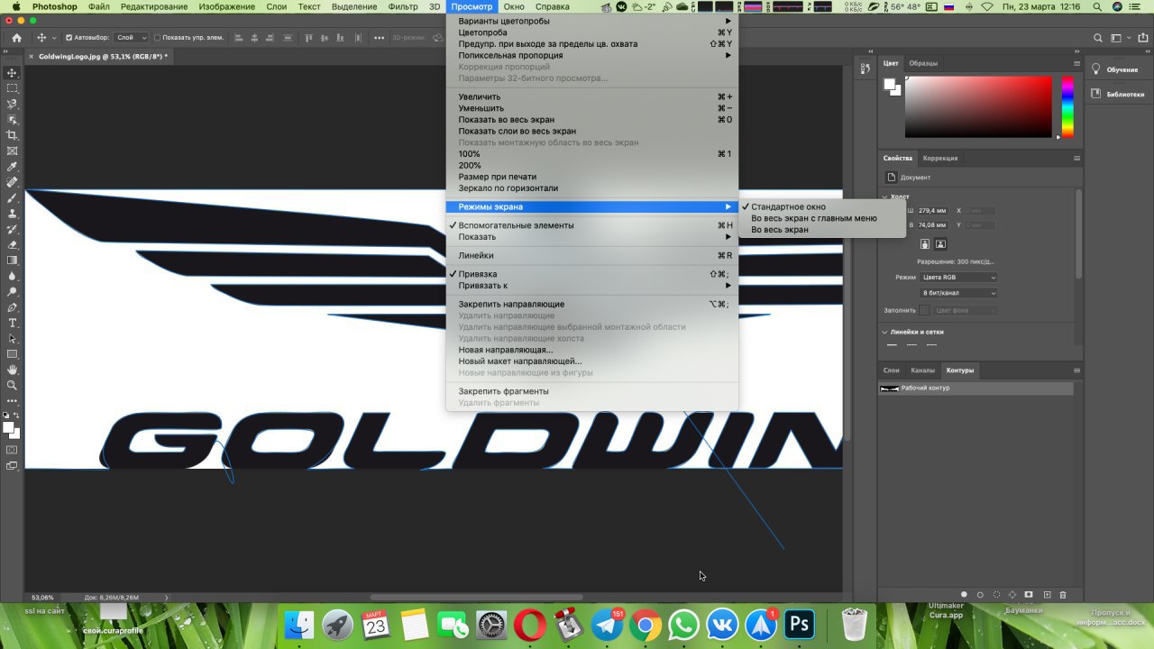This screenshot has width=1154, height=649.
Task: Toggle the Автовыбор checkbox
Action: [x=69, y=38]
